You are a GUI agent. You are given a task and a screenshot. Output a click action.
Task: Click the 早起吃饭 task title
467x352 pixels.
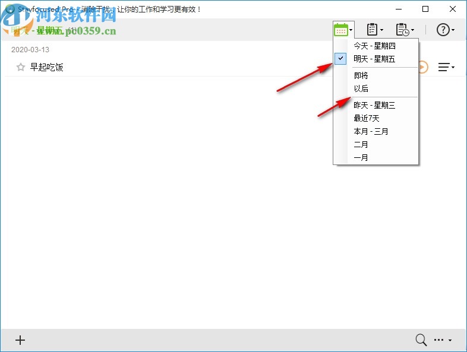click(x=46, y=67)
